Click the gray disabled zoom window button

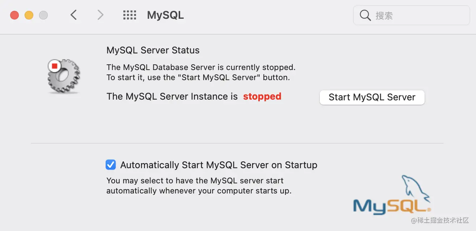click(43, 15)
